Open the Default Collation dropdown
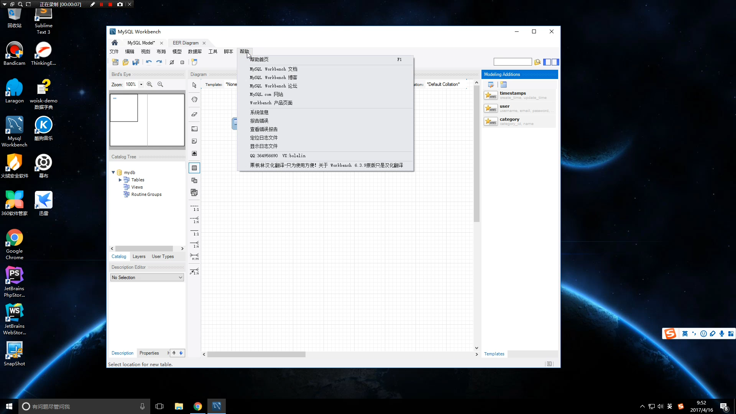Viewport: 736px width, 414px height. click(x=446, y=84)
